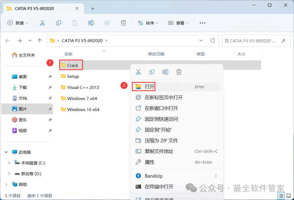Click Cut icon in the context menu
Image resolution: width=294 pixels, height=200 pixels.
point(138,72)
